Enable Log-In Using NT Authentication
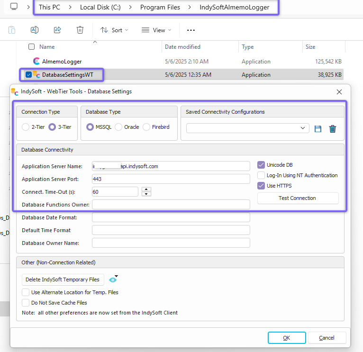 (261, 175)
